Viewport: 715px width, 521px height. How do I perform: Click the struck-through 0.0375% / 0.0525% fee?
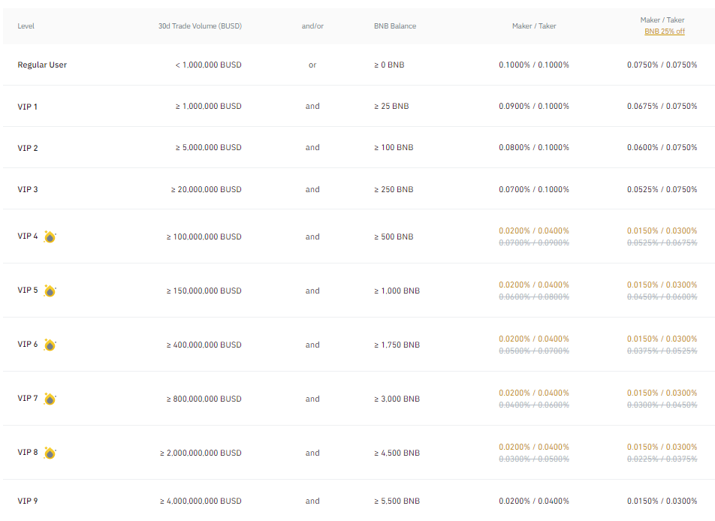[x=662, y=351]
